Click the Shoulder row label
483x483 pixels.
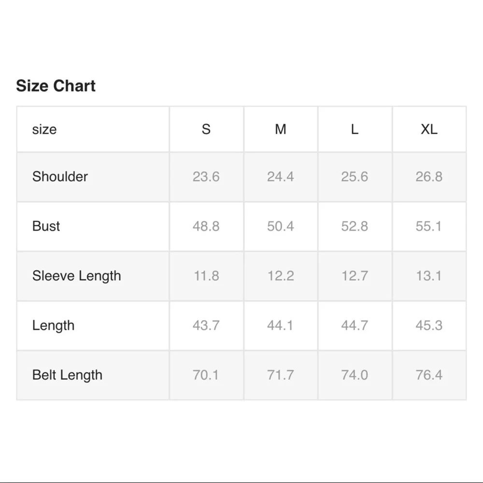(60, 177)
